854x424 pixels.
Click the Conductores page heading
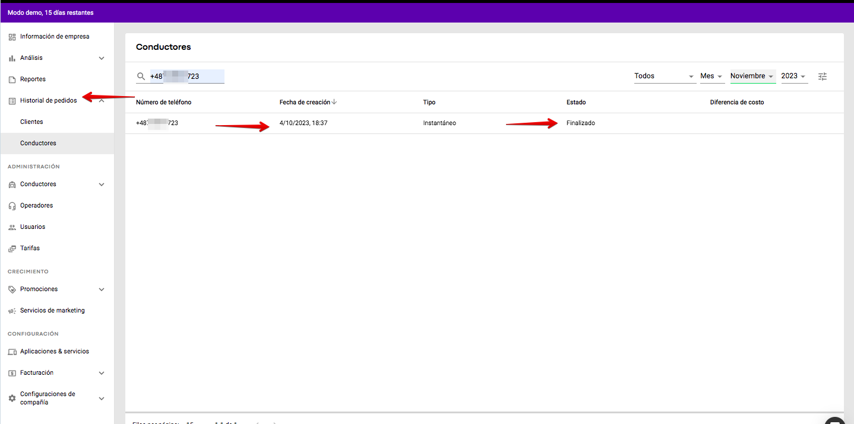click(x=163, y=47)
